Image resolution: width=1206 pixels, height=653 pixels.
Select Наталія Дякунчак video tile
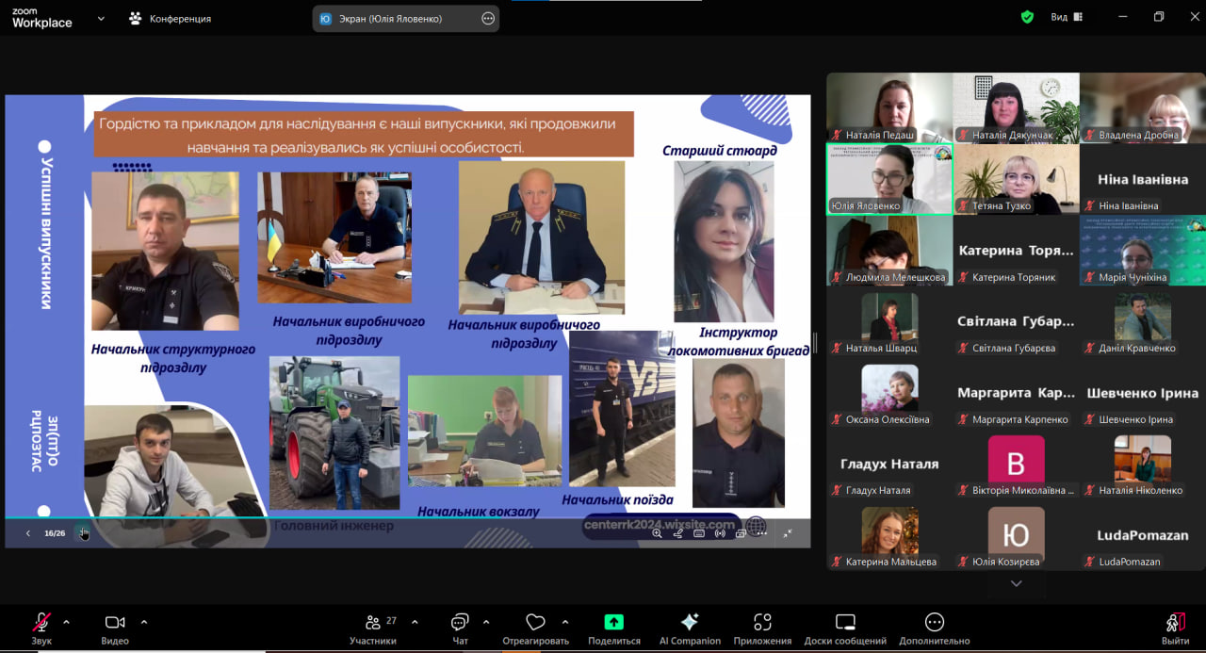click(x=1016, y=107)
